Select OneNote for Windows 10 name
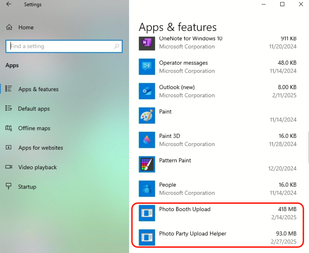 tap(190, 38)
